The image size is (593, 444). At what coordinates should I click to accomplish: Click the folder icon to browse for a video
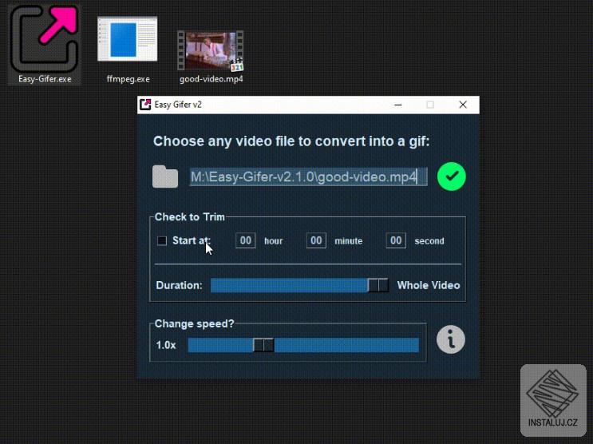165,176
